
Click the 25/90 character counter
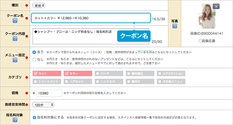point(157,42)
